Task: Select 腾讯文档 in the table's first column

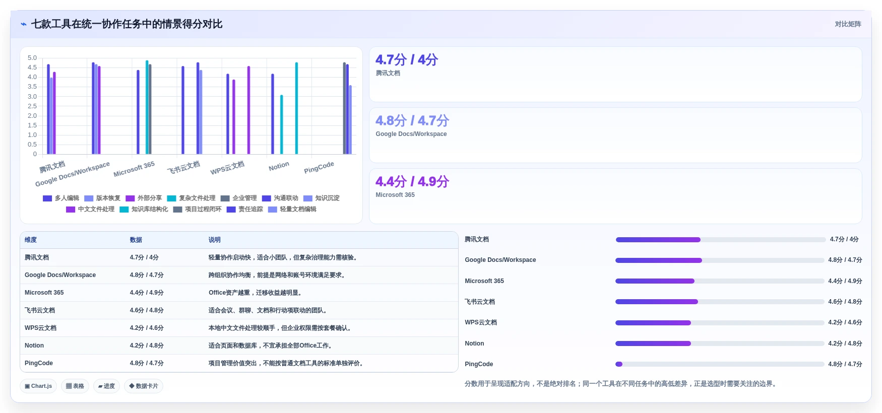Action: tap(37, 258)
